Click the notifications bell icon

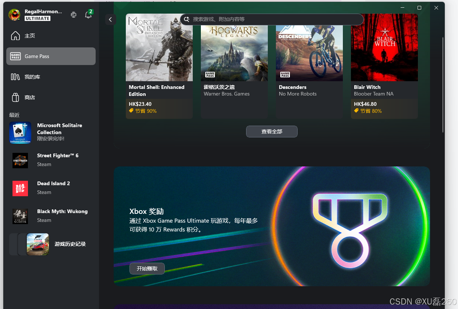point(88,15)
